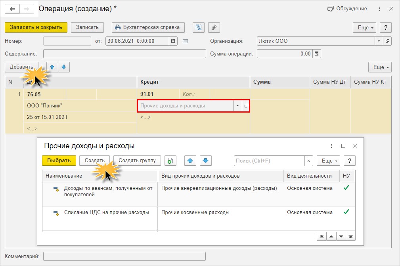Click the Сумма НУ Дт column header

tap(330, 82)
